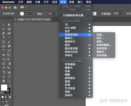Expand the 3D effect submenu
The image size is (131, 106).
tap(76, 24)
